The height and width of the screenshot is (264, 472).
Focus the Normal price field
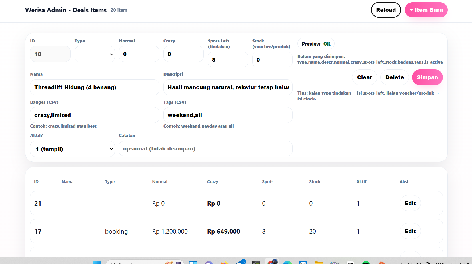139,54
